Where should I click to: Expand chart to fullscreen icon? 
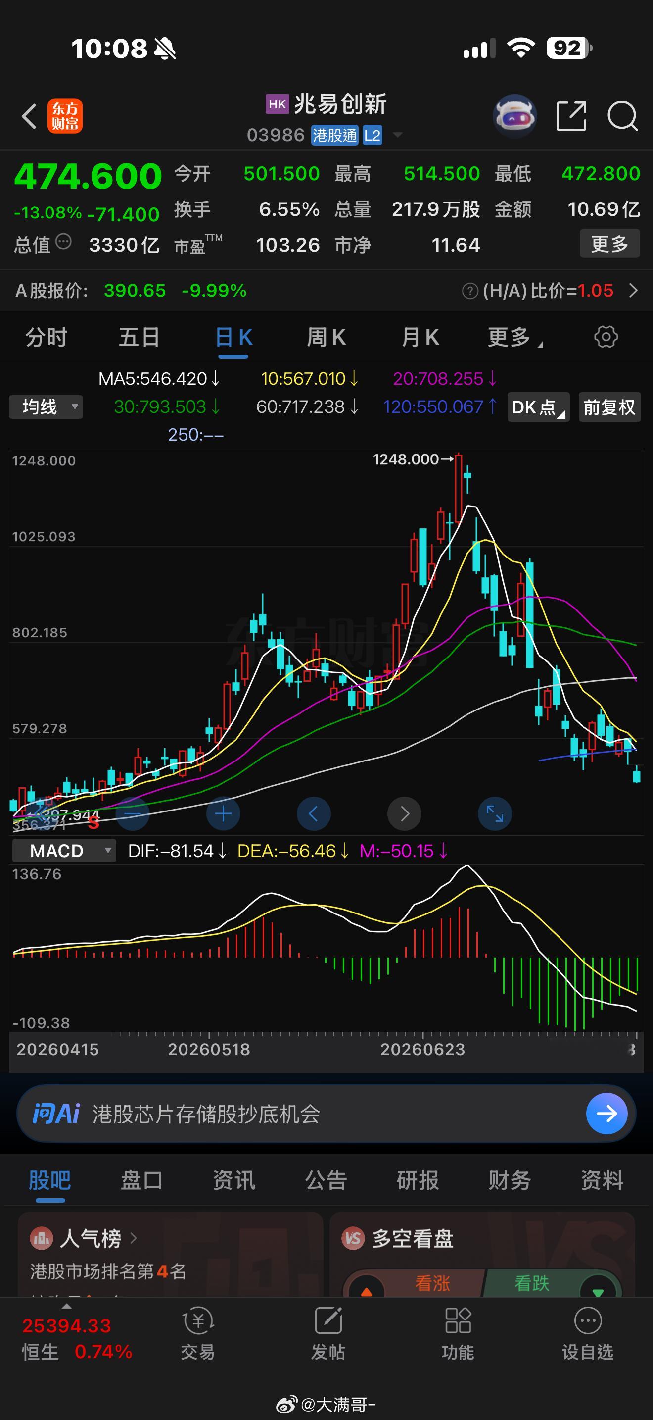(494, 813)
